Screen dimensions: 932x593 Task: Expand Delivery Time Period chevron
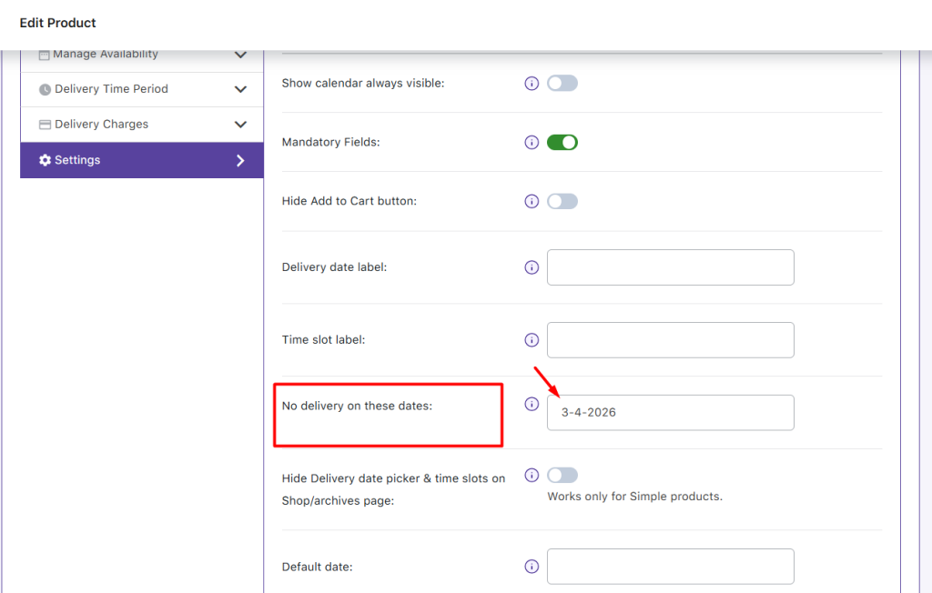coord(240,89)
